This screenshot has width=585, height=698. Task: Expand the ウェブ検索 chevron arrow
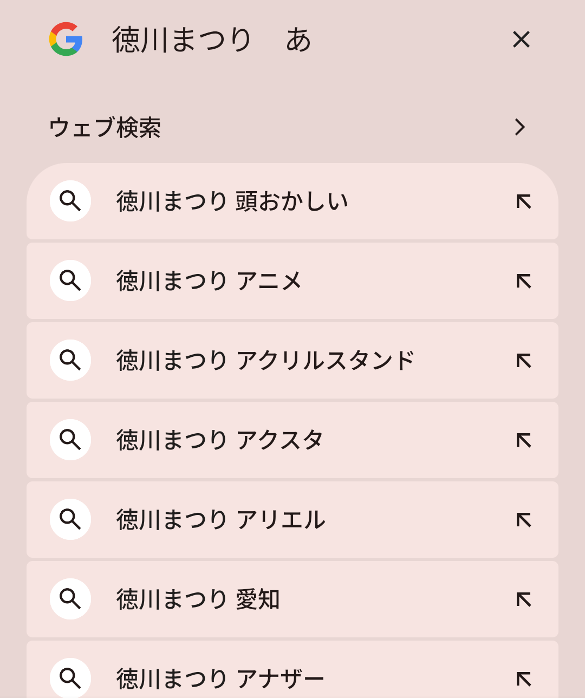tap(520, 127)
